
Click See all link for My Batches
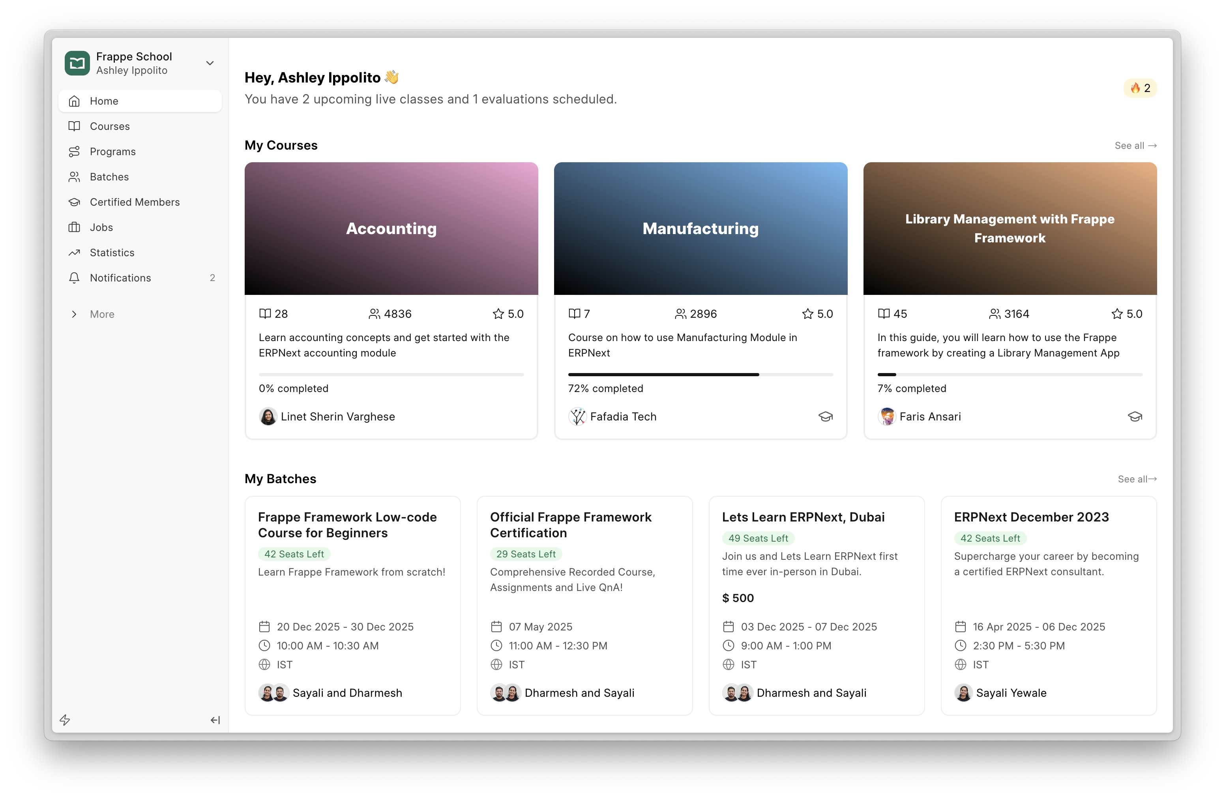pos(1137,479)
